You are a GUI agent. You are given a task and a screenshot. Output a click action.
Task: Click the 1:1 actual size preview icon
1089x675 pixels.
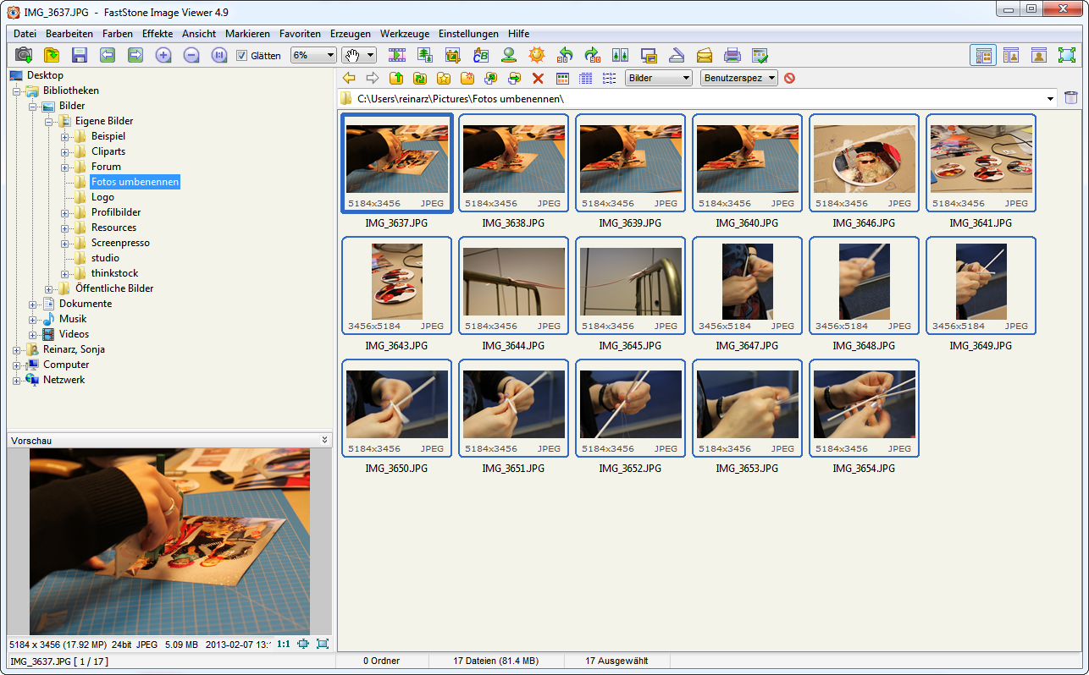[284, 644]
